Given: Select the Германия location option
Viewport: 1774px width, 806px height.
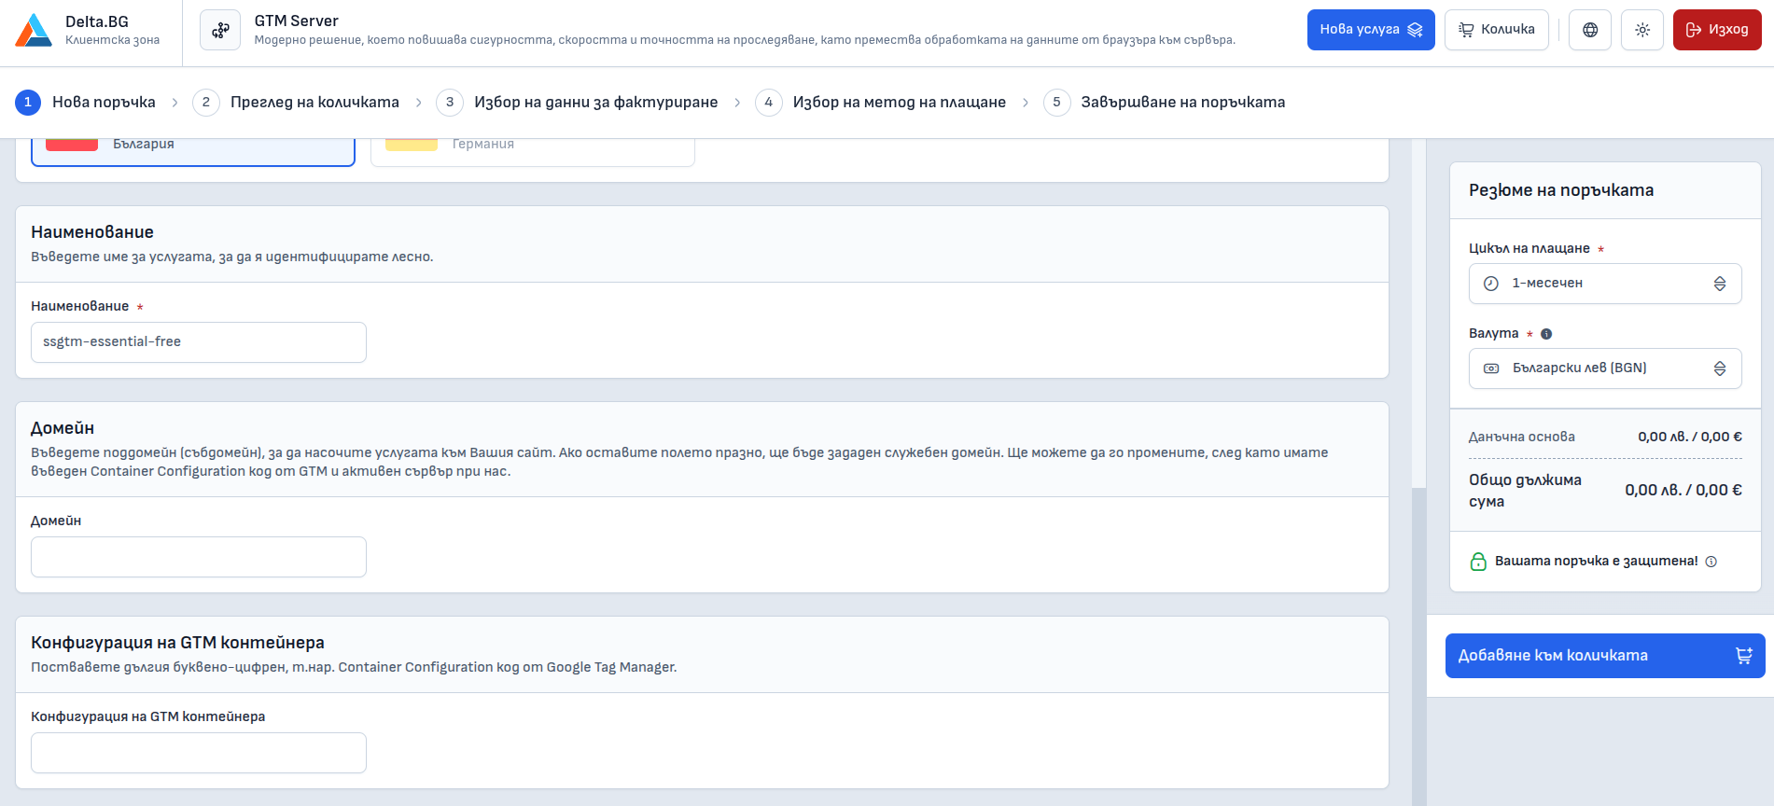Looking at the screenshot, I should [532, 149].
